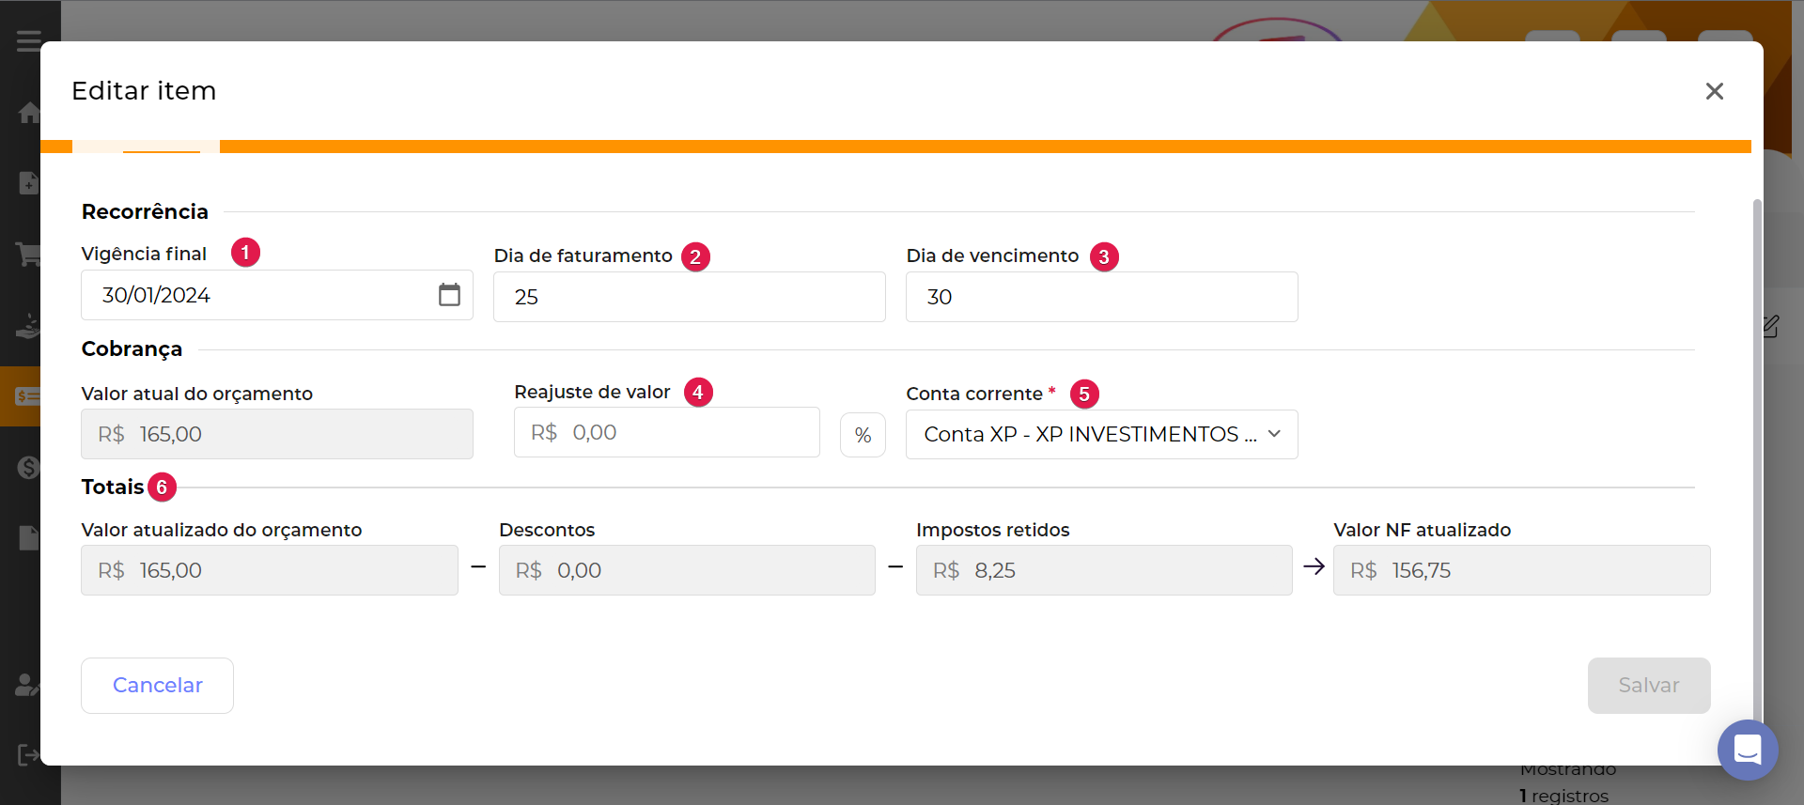This screenshot has width=1804, height=805.
Task: Click the new document icon in sidebar
Action: coord(28,183)
